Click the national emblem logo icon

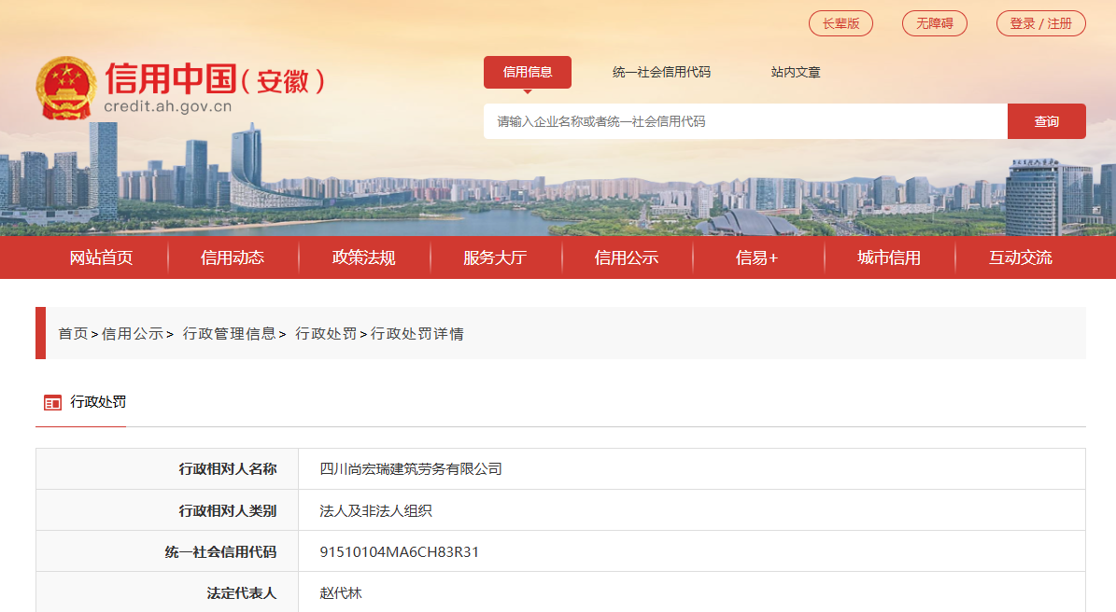tap(65, 88)
